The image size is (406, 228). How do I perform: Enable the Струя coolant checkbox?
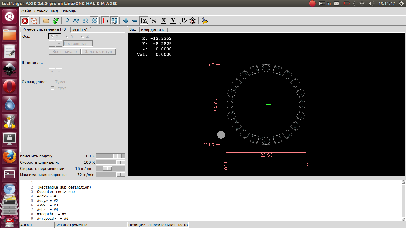[x=53, y=88]
